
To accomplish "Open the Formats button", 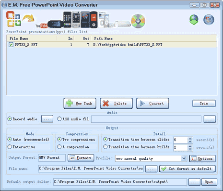I will click(x=81, y=158).
